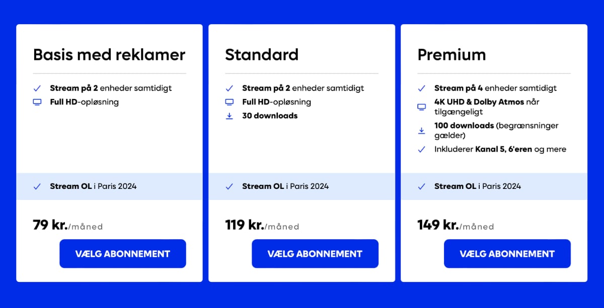Click checkmark beside Kanal 5, 6'eren
604x308 pixels.
tap(421, 149)
